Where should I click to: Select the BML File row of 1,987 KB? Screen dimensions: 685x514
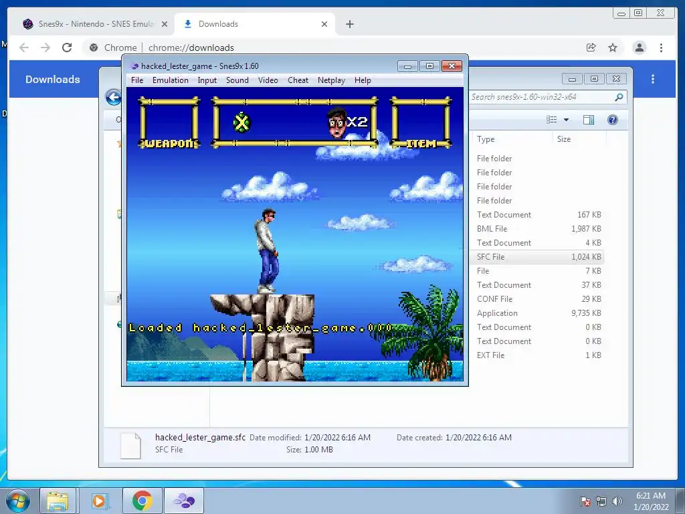538,229
